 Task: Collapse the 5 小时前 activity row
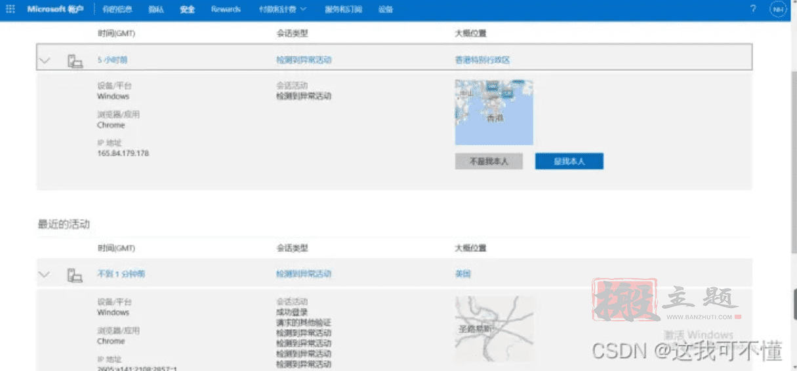[45, 60]
